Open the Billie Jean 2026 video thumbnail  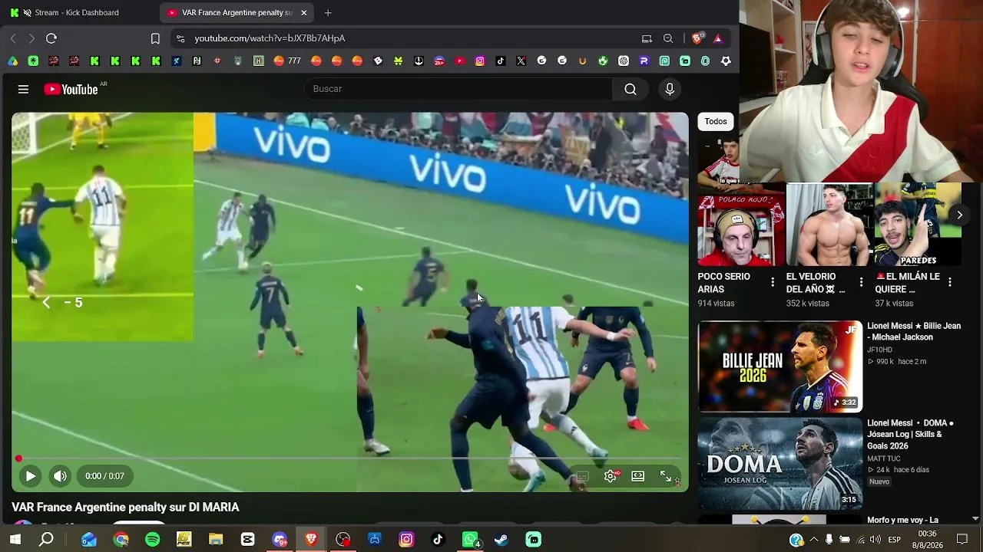coord(780,366)
